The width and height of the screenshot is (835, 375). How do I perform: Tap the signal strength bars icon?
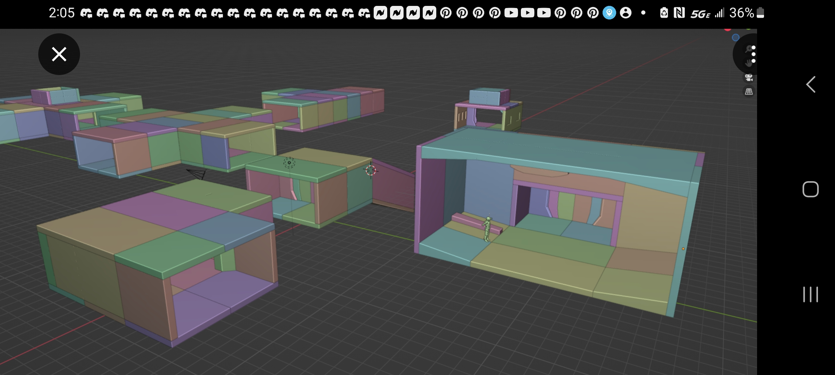[719, 13]
